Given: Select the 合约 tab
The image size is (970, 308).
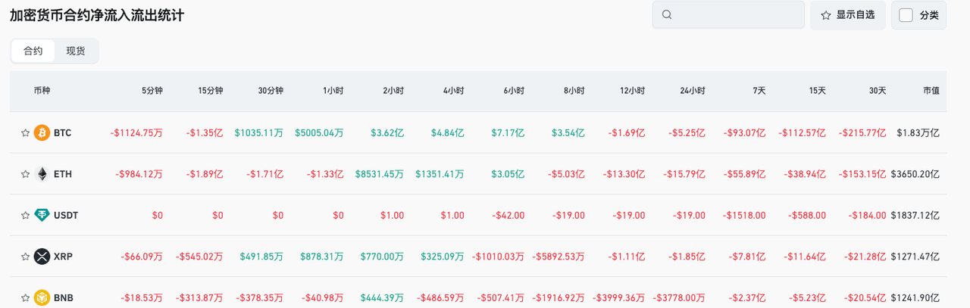Looking at the screenshot, I should (33, 51).
